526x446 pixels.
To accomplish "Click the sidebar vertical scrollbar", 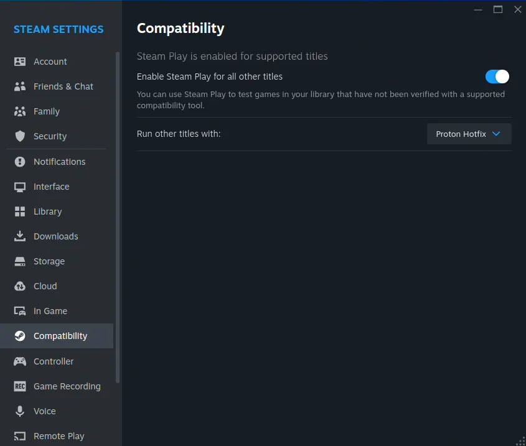I will pyautogui.click(x=118, y=217).
